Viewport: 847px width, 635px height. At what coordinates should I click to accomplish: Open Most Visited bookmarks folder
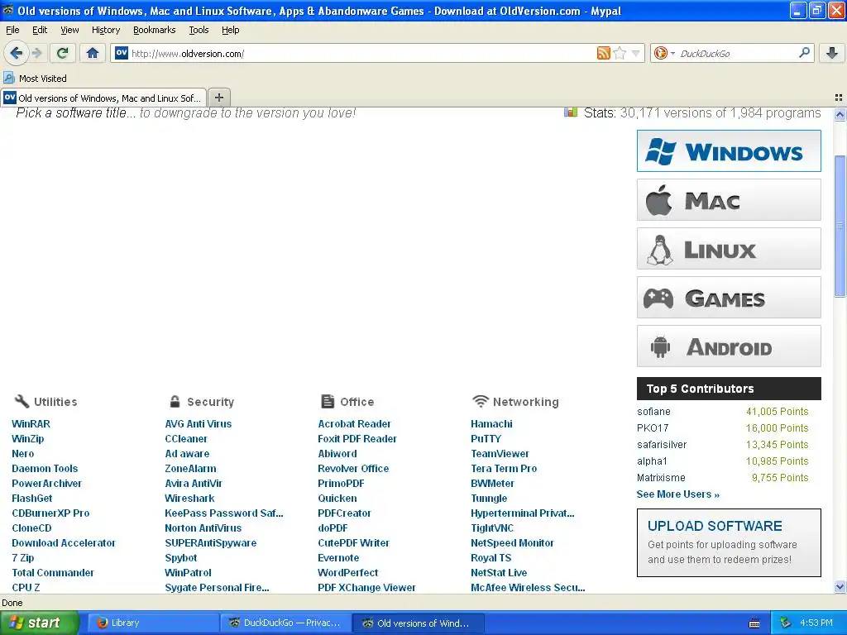point(36,79)
